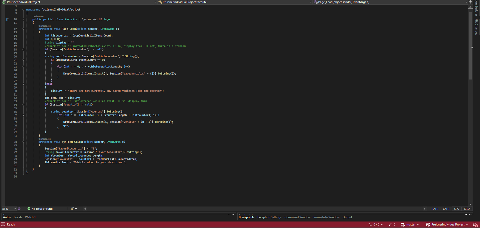Toggle the SPC indentation setting
Image resolution: width=480 pixels, height=228 pixels.
456,209
